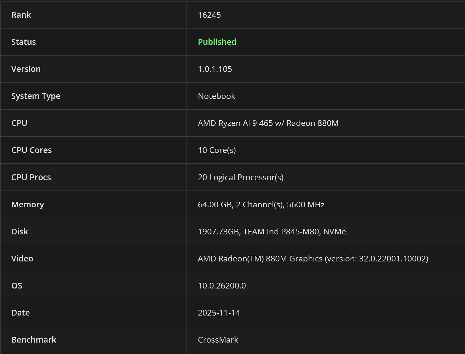Image resolution: width=465 pixels, height=354 pixels.
Task: Click the CPU Procs label
Action: (31, 177)
